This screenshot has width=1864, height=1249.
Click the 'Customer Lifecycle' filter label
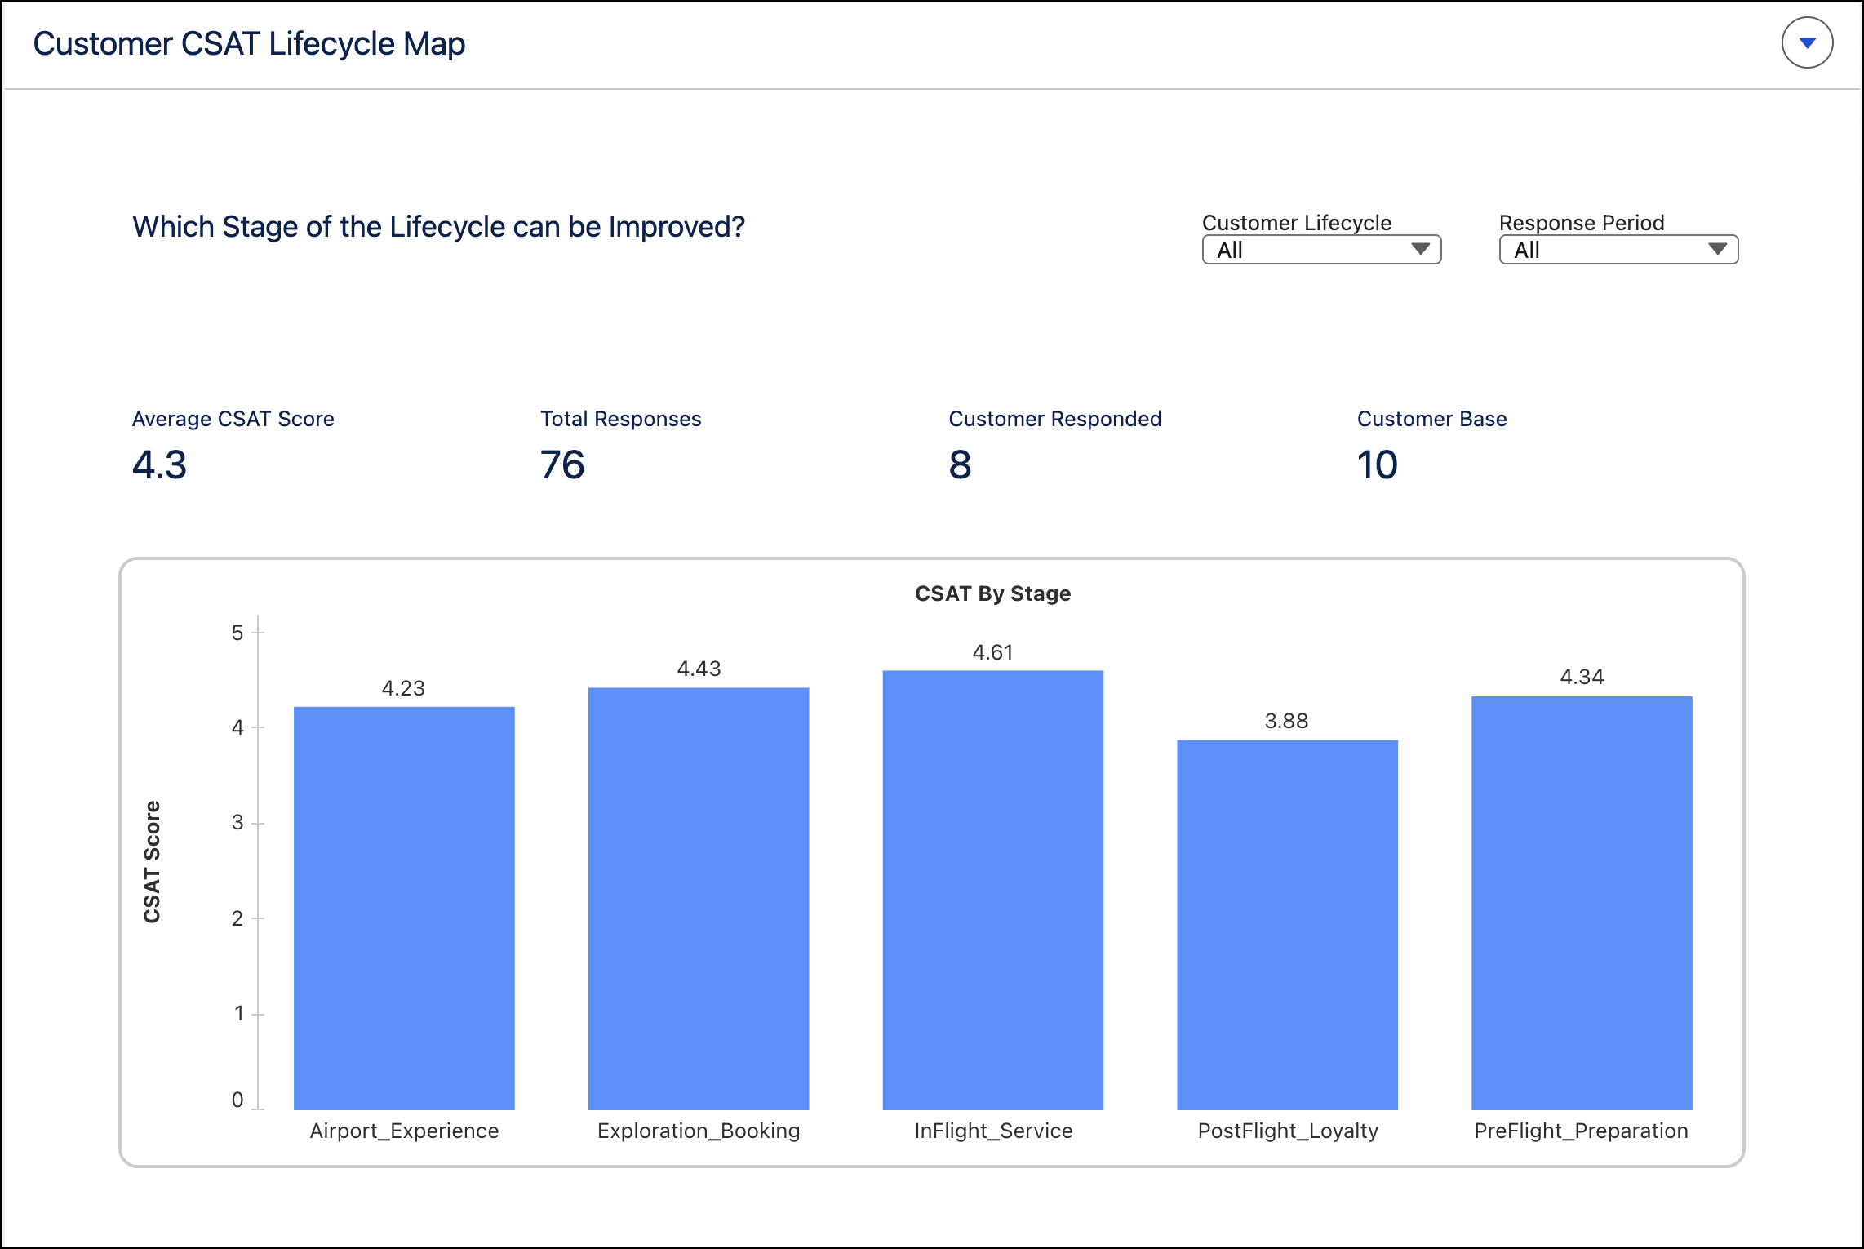(1297, 223)
